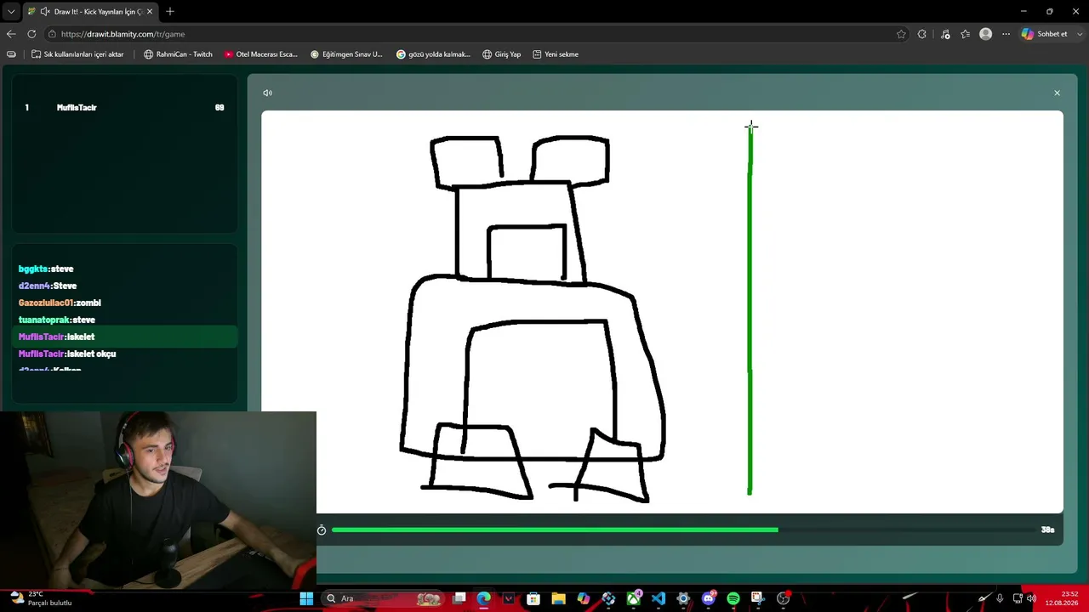Click the microphone icon in the system tray
Image resolution: width=1089 pixels, height=612 pixels.
(x=1000, y=598)
